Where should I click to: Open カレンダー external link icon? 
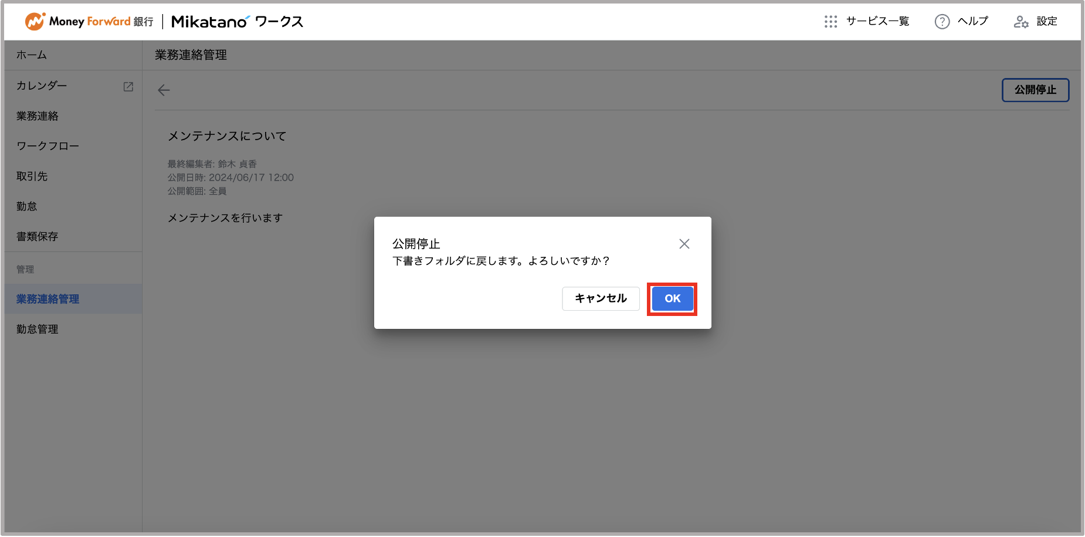click(128, 86)
